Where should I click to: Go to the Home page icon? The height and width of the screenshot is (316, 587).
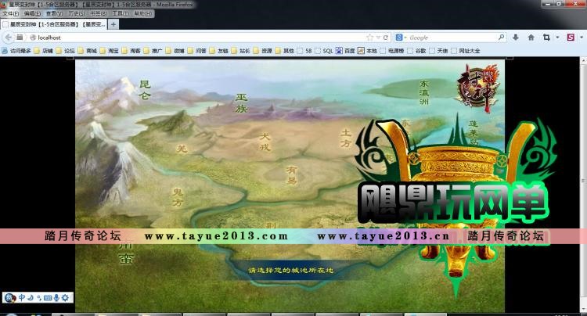(x=531, y=38)
